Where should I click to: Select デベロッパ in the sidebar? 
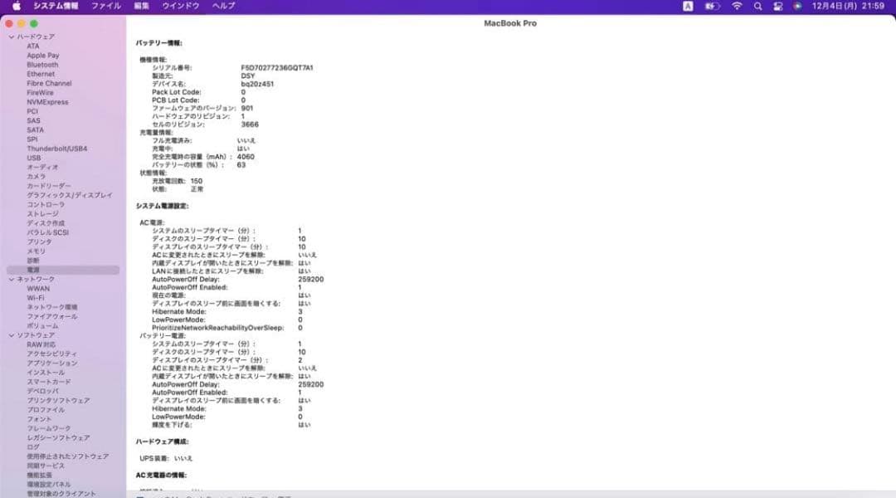click(x=43, y=391)
